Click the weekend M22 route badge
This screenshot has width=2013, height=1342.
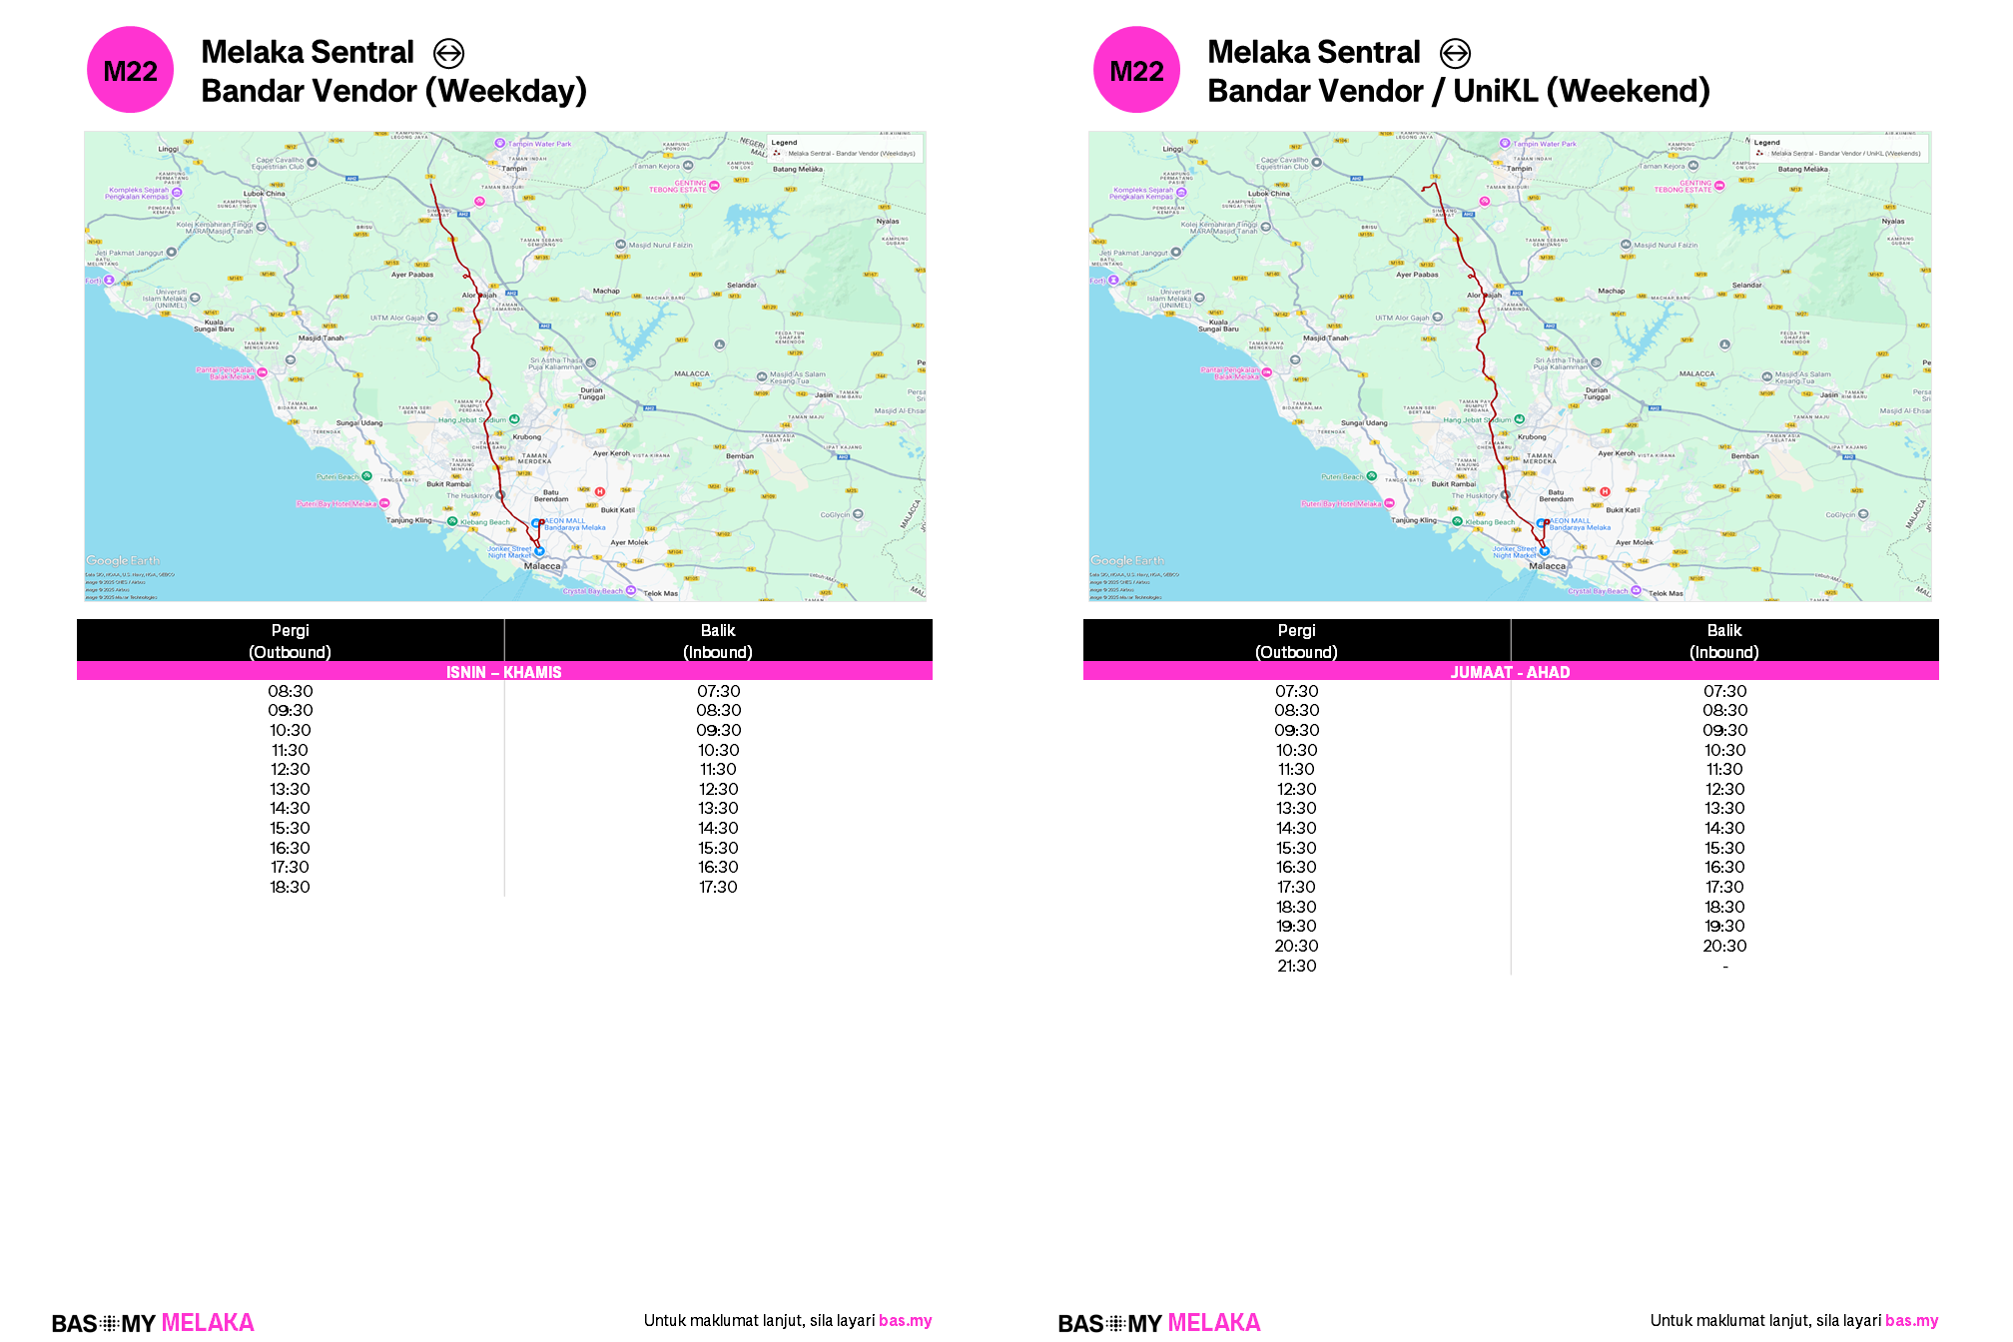(1136, 70)
